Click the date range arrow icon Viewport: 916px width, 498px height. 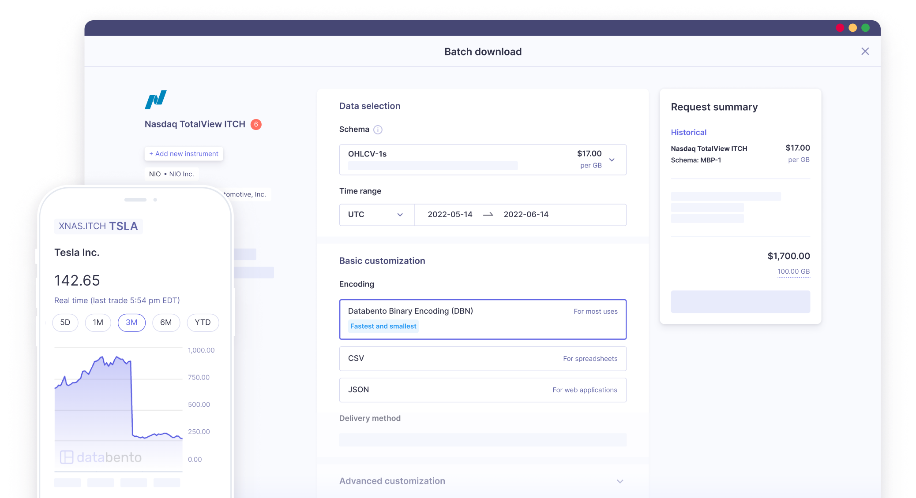point(488,215)
